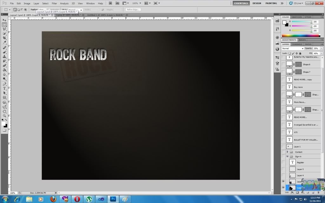The image size is (325, 203).
Task: Select the Paint Bucket tool
Action: 4,70
